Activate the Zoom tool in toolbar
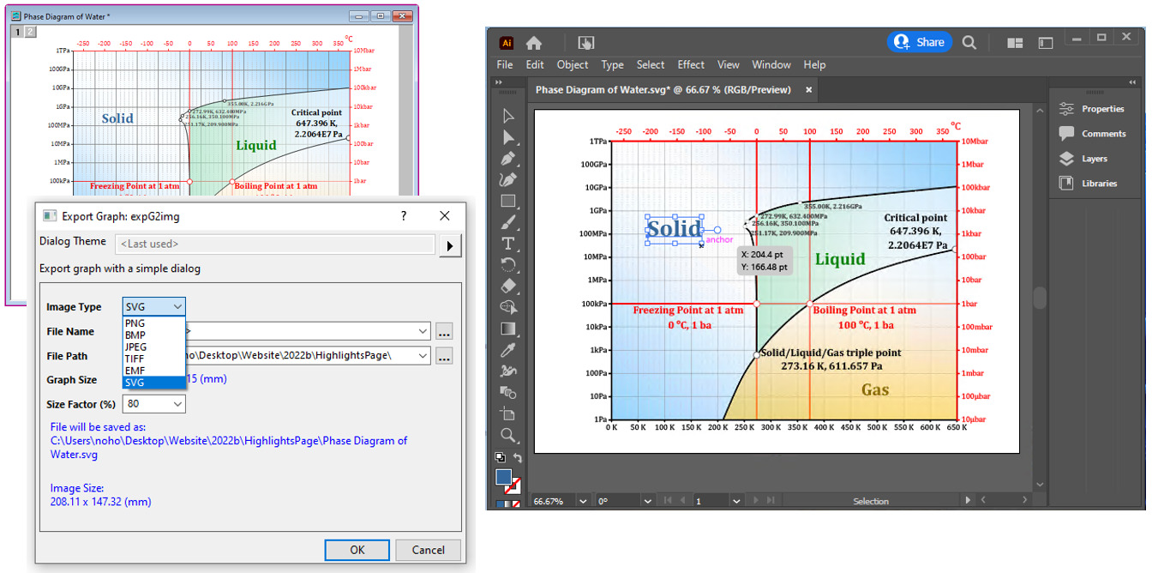 coord(508,435)
